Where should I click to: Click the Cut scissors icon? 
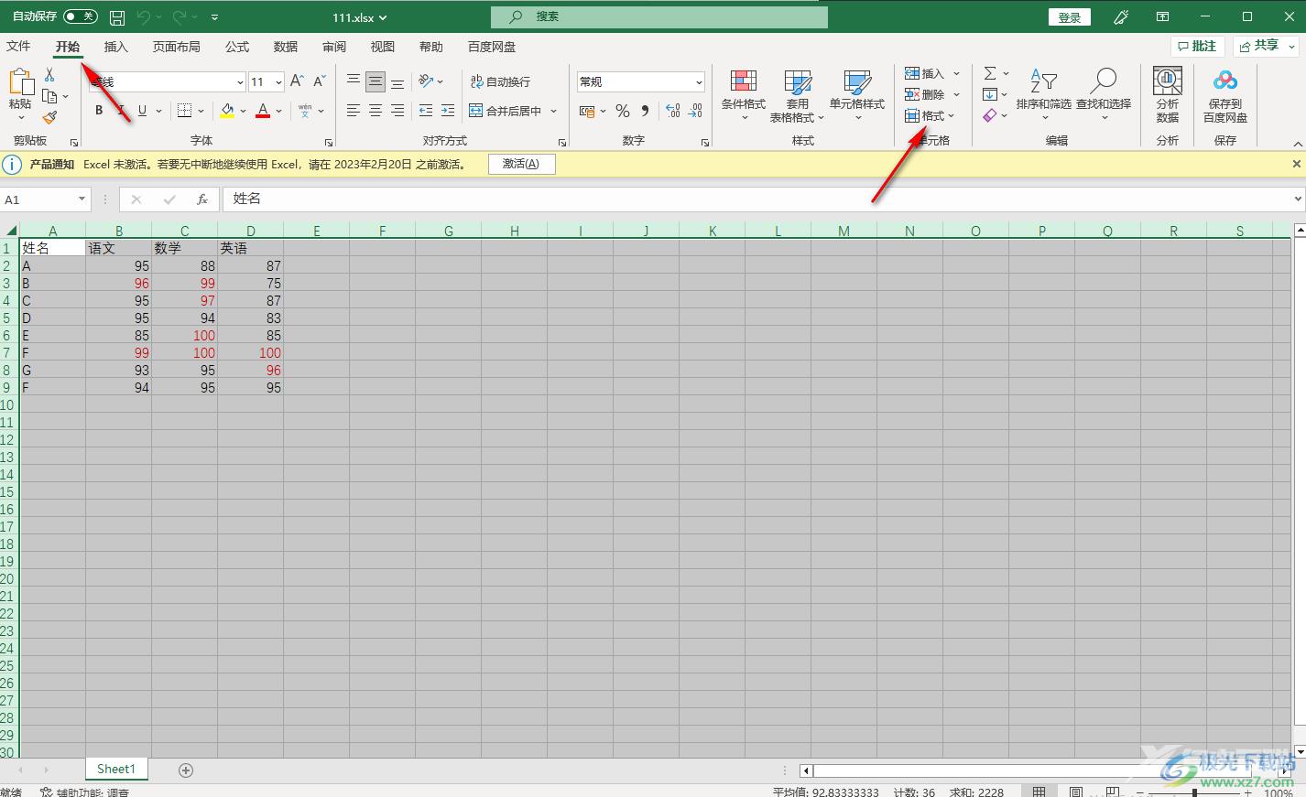(49, 75)
